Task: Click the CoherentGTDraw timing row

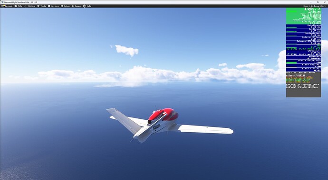Action: 304,38
